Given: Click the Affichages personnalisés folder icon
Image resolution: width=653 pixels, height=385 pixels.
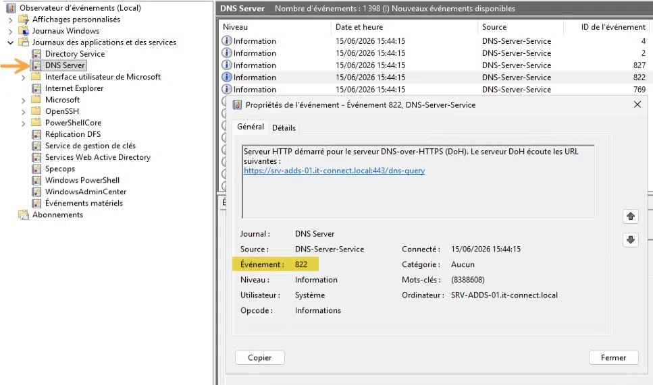Looking at the screenshot, I should (24, 20).
